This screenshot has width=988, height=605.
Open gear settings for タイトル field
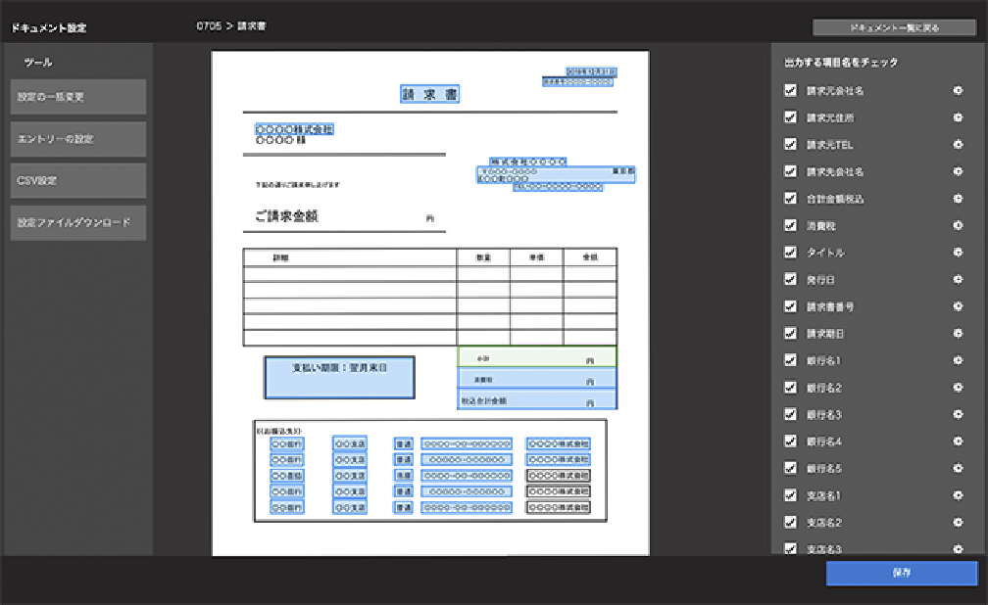tap(958, 253)
